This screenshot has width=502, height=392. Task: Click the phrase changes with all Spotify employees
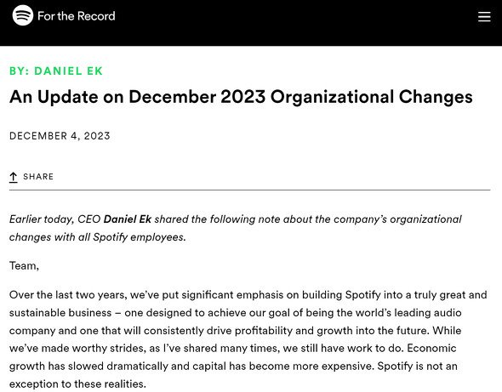[97, 237]
